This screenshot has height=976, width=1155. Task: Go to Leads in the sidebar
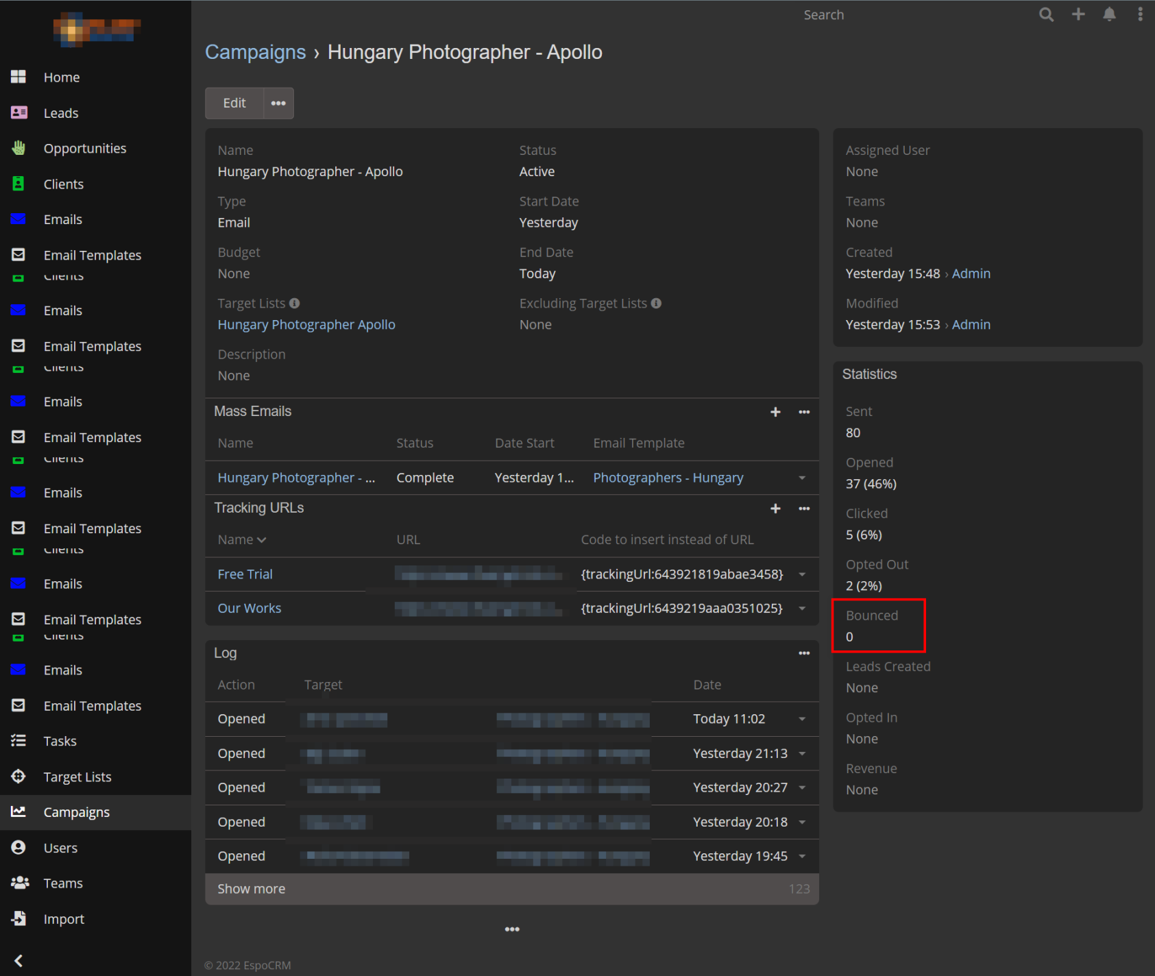click(x=61, y=113)
